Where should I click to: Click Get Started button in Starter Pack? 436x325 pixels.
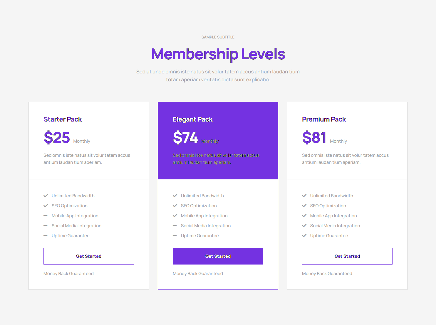click(89, 256)
